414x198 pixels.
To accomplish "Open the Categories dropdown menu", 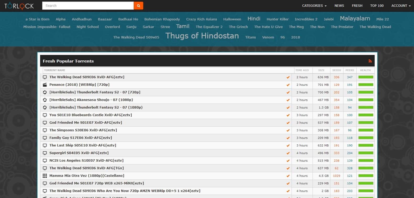I will tap(314, 5).
